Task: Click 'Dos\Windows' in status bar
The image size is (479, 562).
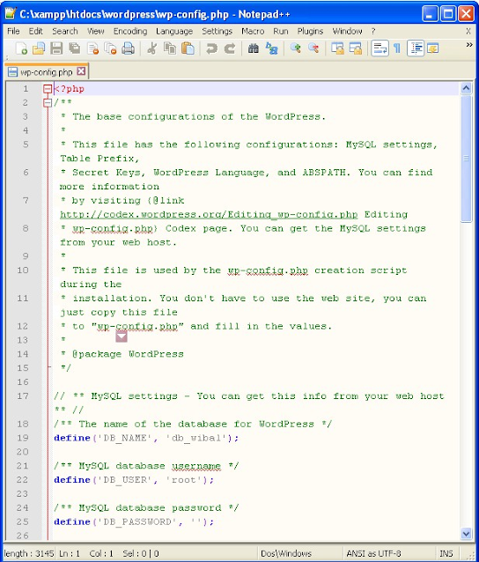Action: click(286, 553)
